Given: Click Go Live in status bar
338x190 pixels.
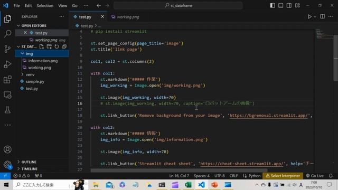Looking at the screenshot, I should click(x=315, y=176).
